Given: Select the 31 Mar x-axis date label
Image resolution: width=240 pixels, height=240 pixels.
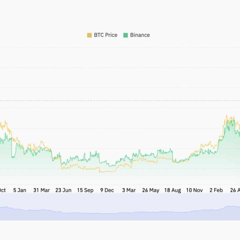Looking at the screenshot, I should click(x=41, y=190).
